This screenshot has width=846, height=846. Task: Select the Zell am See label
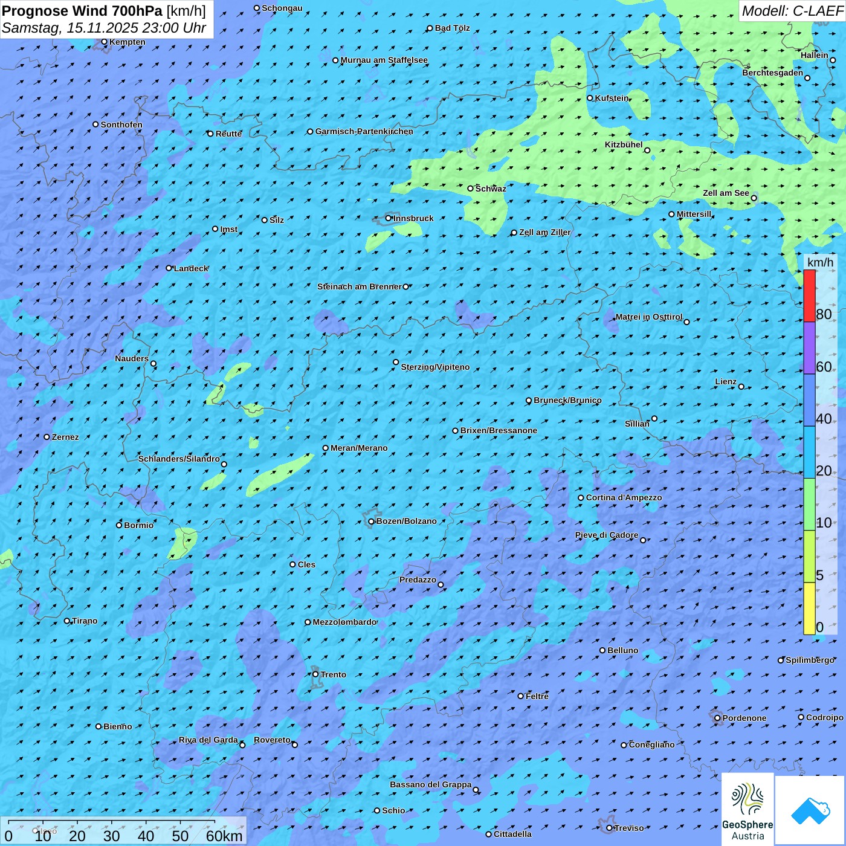pyautogui.click(x=726, y=193)
